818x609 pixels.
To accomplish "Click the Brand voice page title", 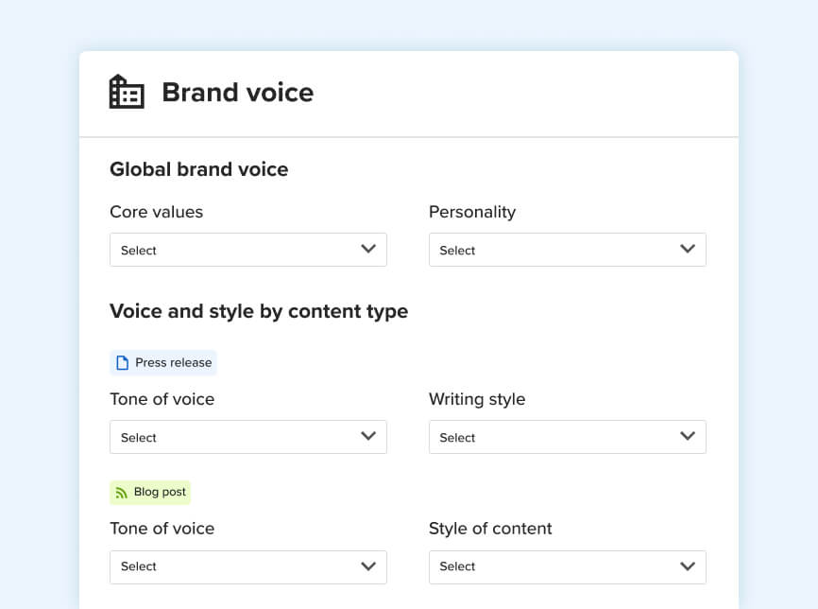I will pyautogui.click(x=237, y=93).
